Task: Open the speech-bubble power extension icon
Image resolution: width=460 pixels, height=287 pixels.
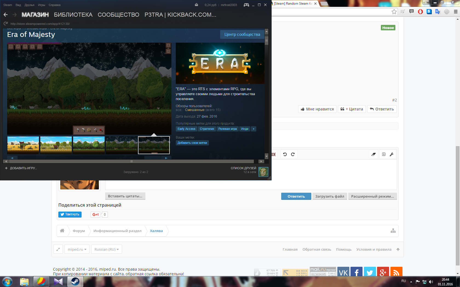Action: point(412,11)
